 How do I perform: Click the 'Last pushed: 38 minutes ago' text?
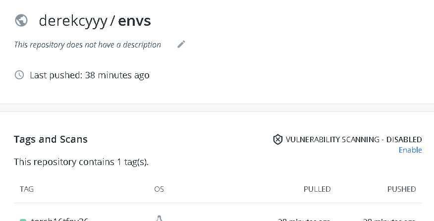click(x=89, y=75)
